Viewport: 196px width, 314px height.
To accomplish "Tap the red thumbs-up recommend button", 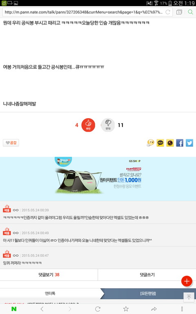I will (x=88, y=125).
